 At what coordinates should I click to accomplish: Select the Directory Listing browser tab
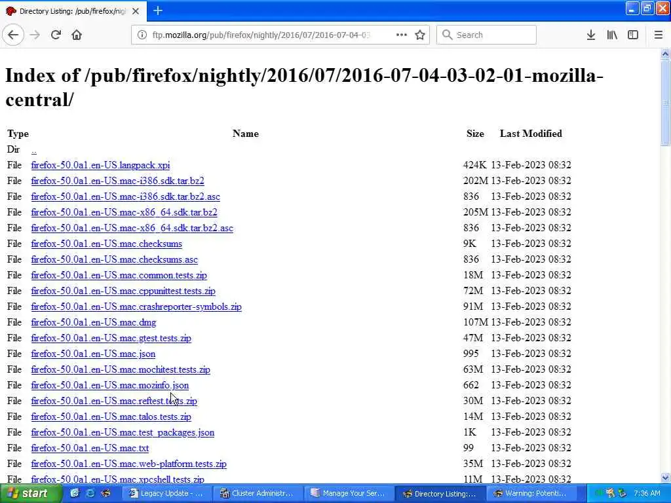[x=73, y=11]
